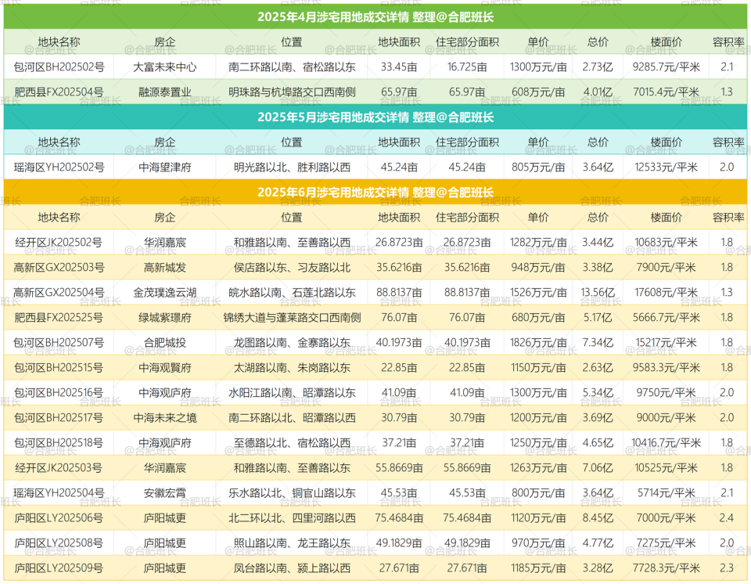This screenshot has width=751, height=584.
Task: Select cell 瑶海区YH202502号
Action: coord(59,168)
